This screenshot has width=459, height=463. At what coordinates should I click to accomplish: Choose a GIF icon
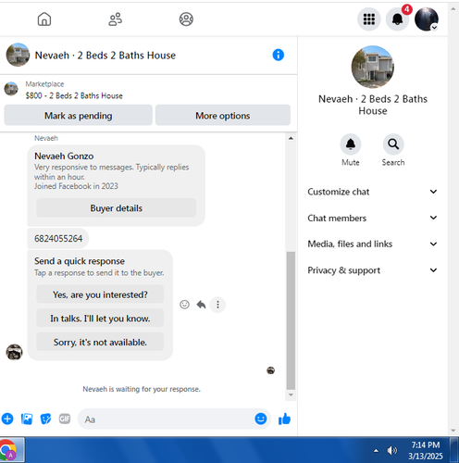(x=65, y=419)
